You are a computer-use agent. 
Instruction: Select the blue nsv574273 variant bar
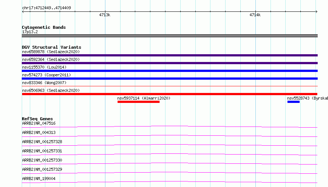(x=170, y=79)
